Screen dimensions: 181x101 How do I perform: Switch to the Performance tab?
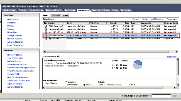point(70,10)
